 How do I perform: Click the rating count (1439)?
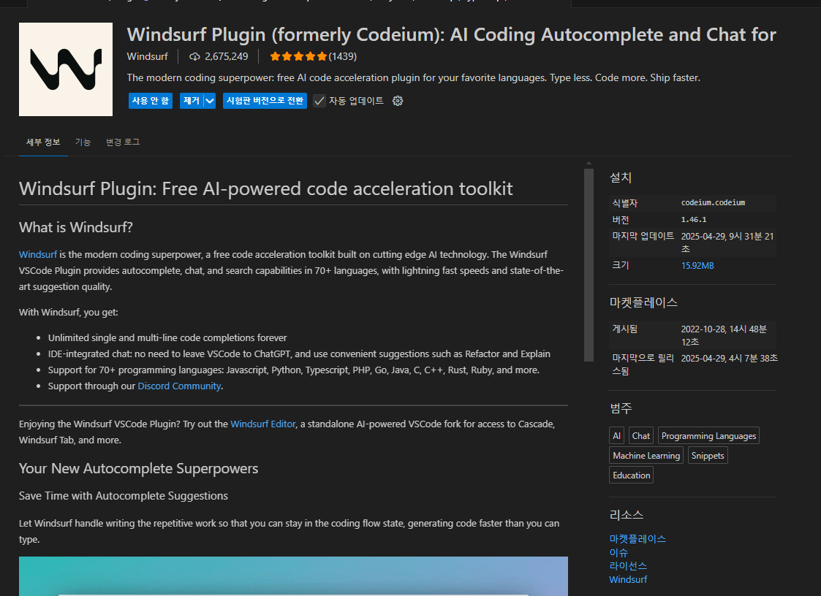coord(342,56)
